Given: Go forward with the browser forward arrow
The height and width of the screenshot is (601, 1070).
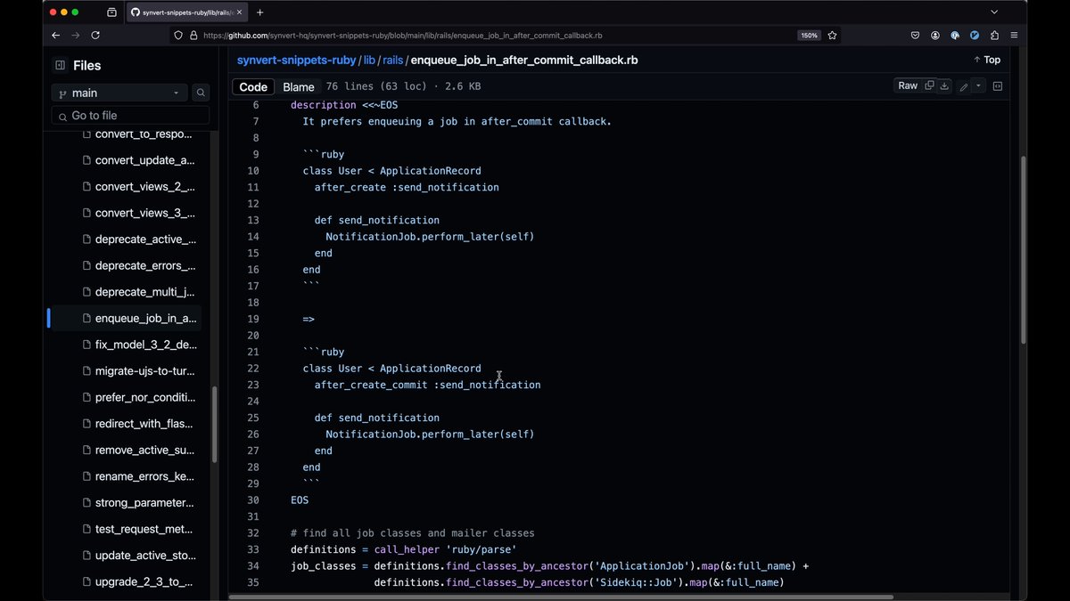Looking at the screenshot, I should [x=76, y=36].
